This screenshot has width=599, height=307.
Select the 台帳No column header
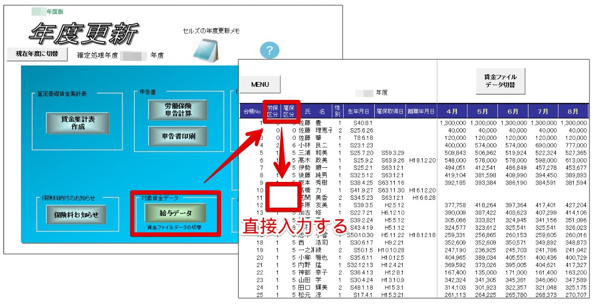[x=252, y=111]
